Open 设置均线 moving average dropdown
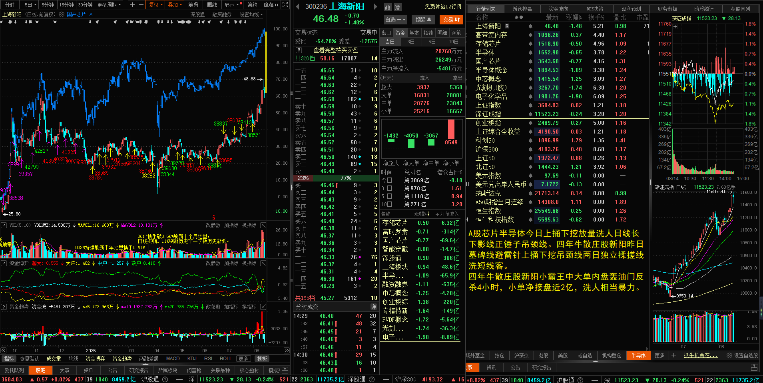This screenshot has width=763, height=383. [x=251, y=14]
